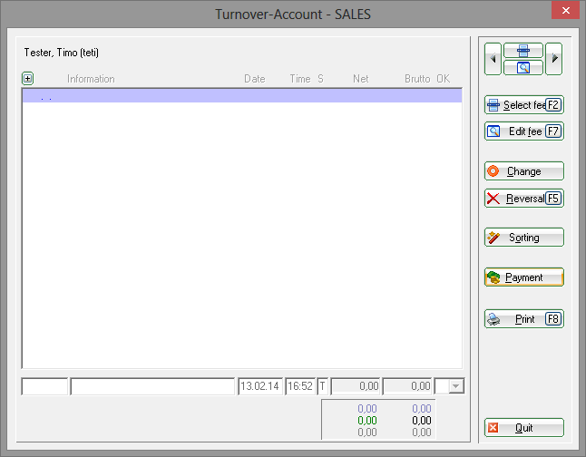Open the Sorting options

[524, 238]
